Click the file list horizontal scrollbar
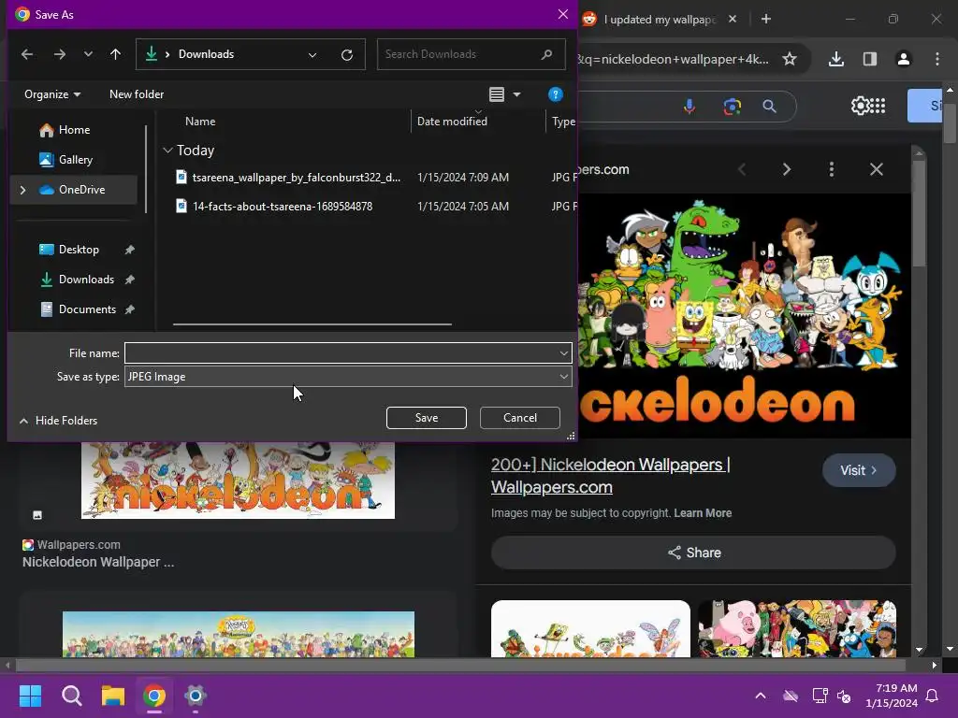Image resolution: width=958 pixels, height=718 pixels. [312, 324]
